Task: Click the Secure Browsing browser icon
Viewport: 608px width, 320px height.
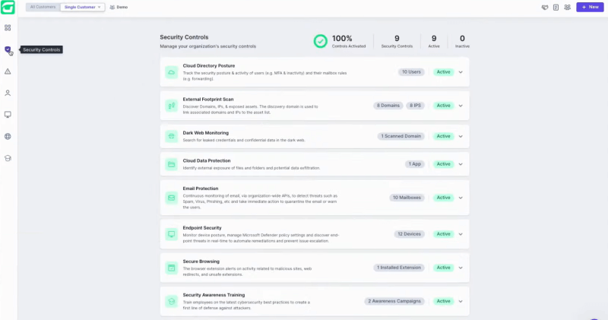Action: point(172,268)
